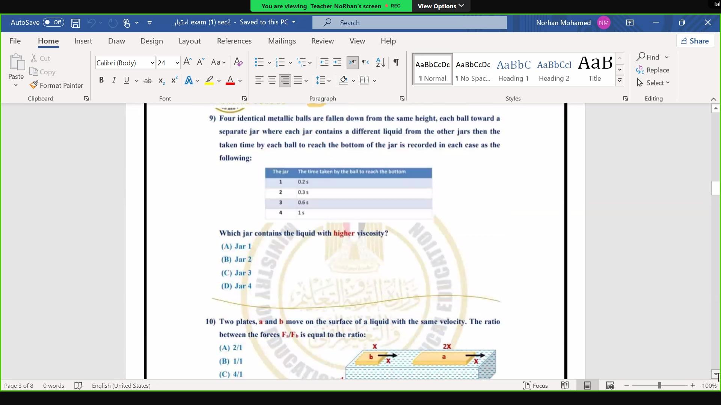Click the Strikethrough icon

point(148,81)
